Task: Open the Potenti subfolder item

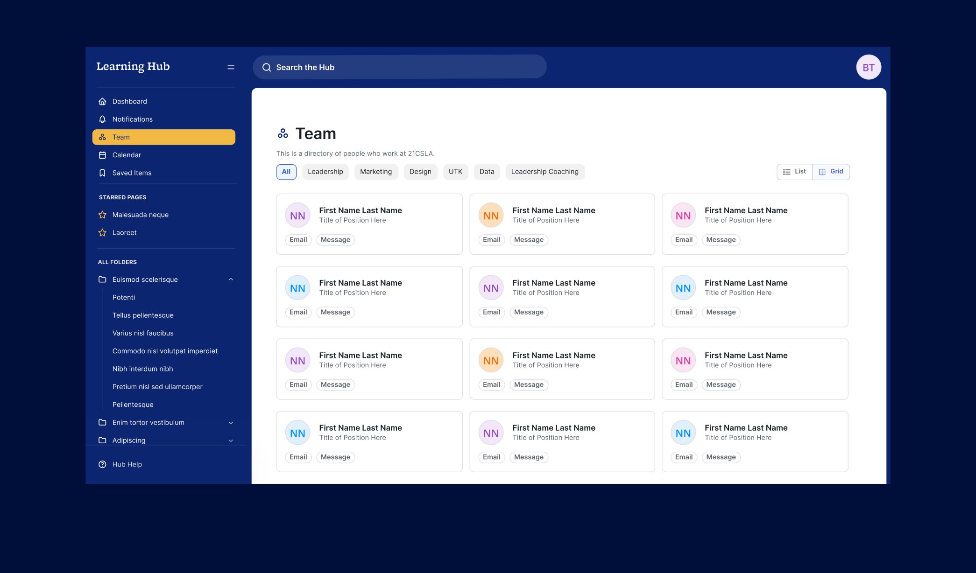Action: point(124,297)
